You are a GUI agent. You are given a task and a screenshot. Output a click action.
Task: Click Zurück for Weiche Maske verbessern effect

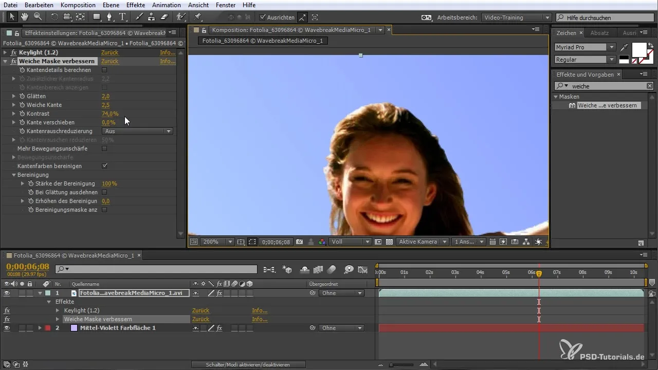110,61
